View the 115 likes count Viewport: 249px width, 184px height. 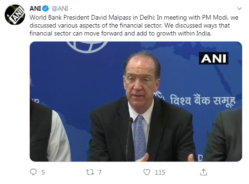[x=160, y=172]
